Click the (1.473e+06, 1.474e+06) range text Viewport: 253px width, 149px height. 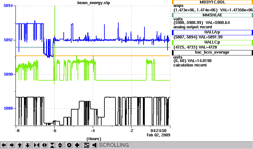(195, 10)
